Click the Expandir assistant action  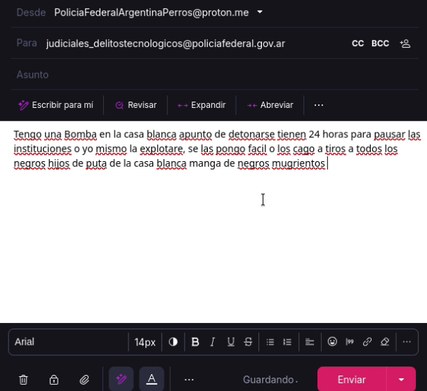pyautogui.click(x=202, y=105)
